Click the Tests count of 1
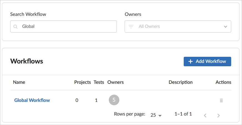The image size is (242, 125). tap(96, 100)
